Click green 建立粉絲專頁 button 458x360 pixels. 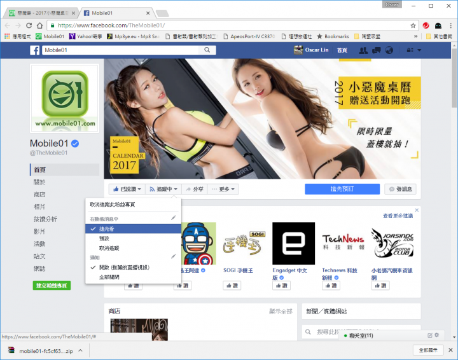pos(52,285)
